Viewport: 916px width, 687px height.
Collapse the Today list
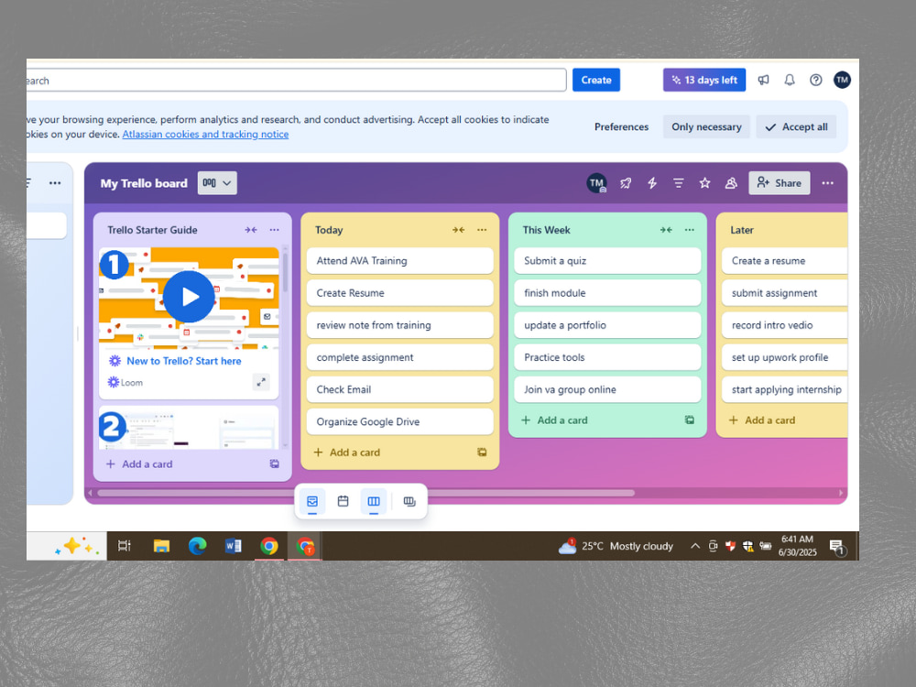click(459, 230)
